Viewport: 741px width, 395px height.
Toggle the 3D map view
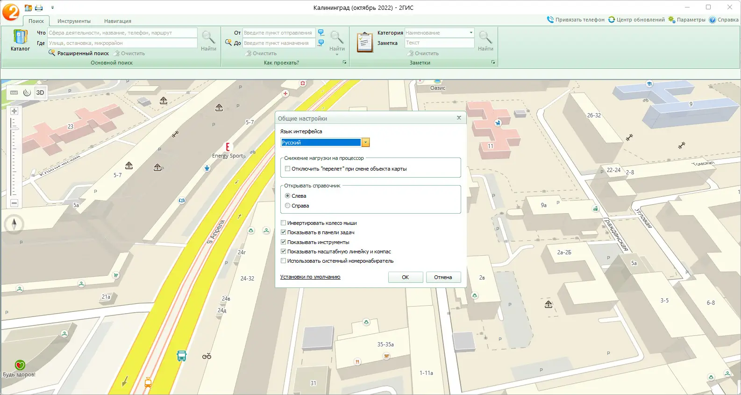40,93
